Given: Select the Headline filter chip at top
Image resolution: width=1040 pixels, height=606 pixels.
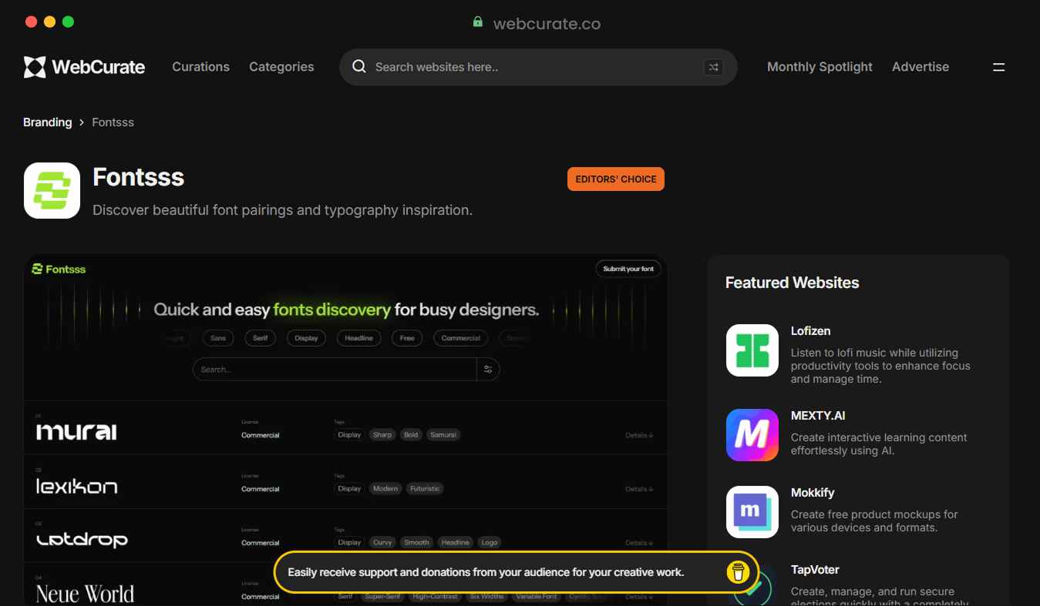Looking at the screenshot, I should point(358,338).
